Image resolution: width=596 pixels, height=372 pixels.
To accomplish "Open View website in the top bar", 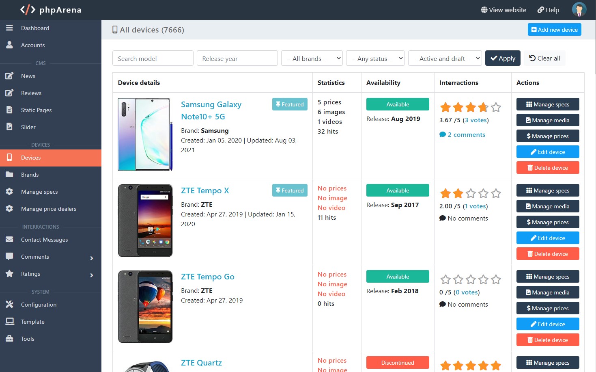I will (x=503, y=9).
